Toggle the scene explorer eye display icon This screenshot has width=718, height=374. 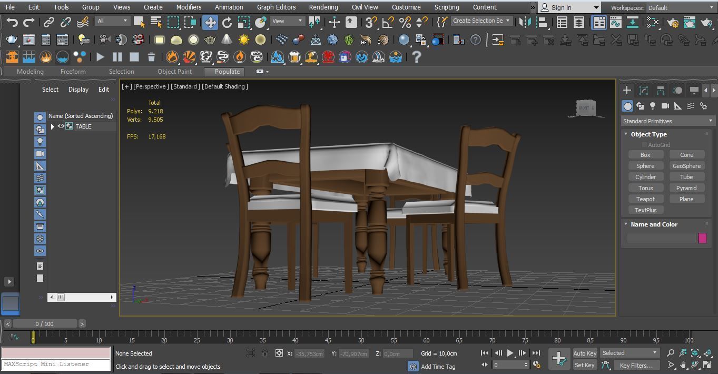point(40,251)
